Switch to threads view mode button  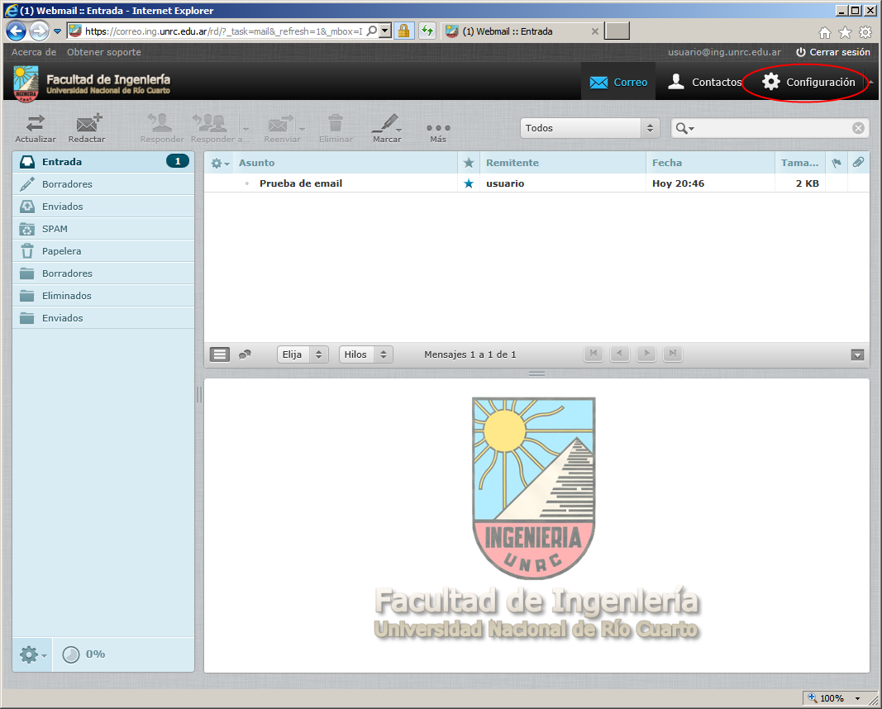point(245,354)
